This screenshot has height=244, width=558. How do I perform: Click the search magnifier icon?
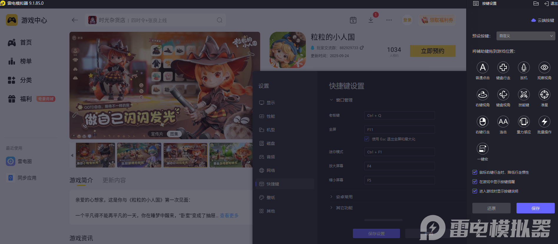[220, 20]
